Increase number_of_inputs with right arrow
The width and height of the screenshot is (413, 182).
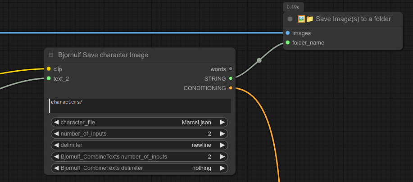tap(222, 133)
